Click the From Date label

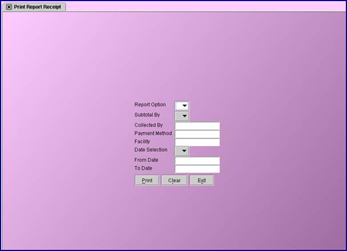146,160
